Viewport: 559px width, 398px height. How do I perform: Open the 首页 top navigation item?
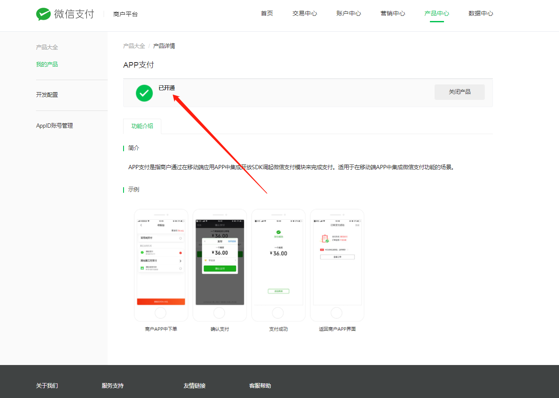[267, 13]
